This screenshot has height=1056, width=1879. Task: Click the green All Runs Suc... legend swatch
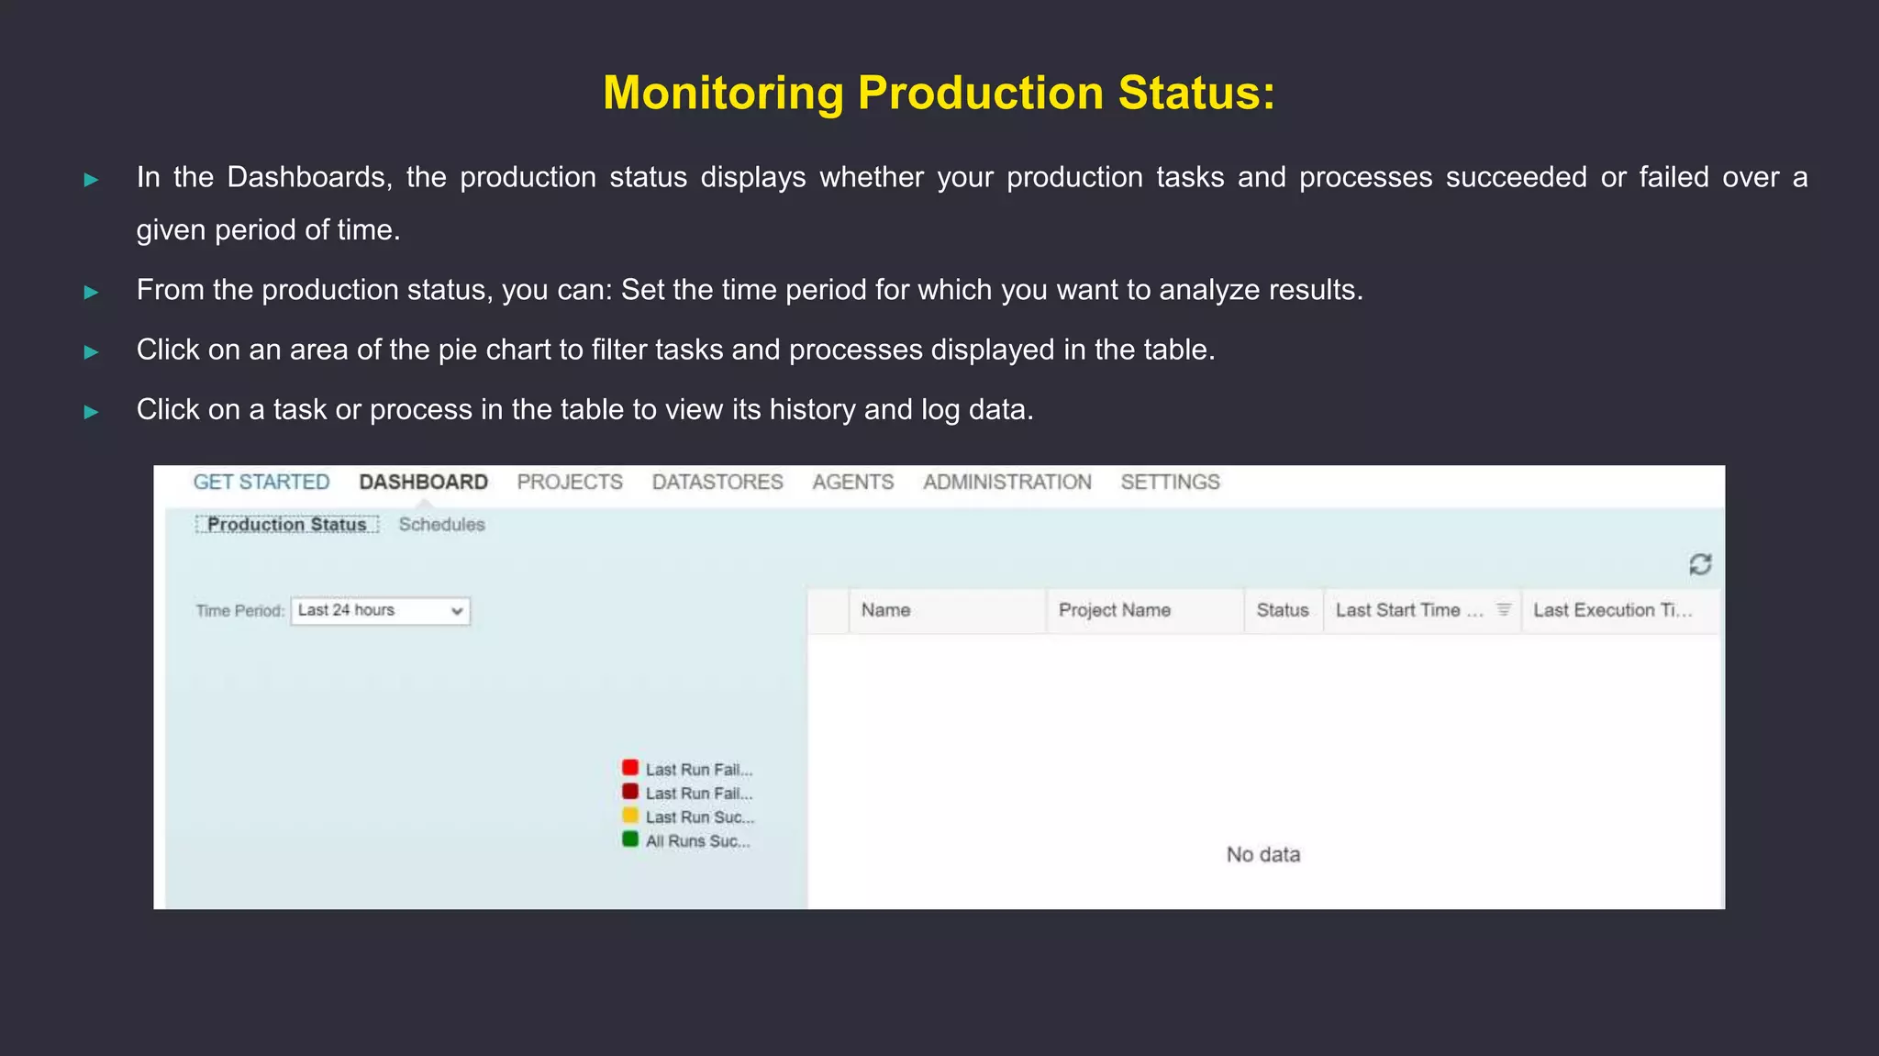630,839
